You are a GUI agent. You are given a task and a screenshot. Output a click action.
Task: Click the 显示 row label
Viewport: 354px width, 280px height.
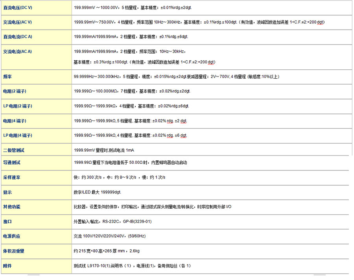tap(7, 192)
